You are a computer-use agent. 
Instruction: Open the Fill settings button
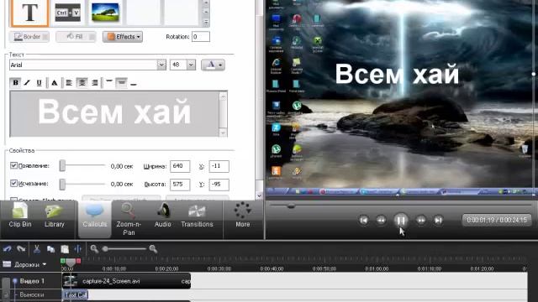(76, 37)
